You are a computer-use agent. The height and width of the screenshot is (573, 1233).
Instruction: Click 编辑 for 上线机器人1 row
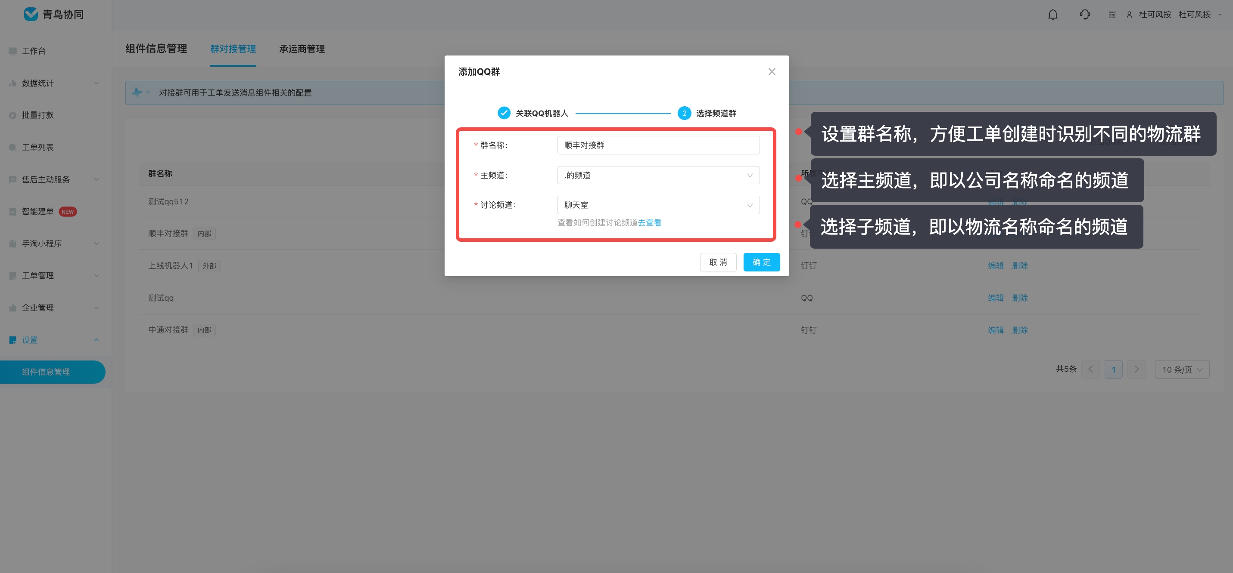tap(996, 266)
